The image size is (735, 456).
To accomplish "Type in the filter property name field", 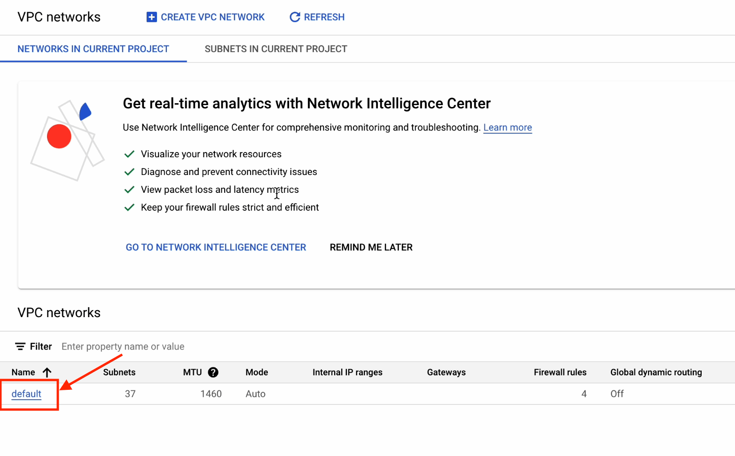I will click(x=188, y=347).
